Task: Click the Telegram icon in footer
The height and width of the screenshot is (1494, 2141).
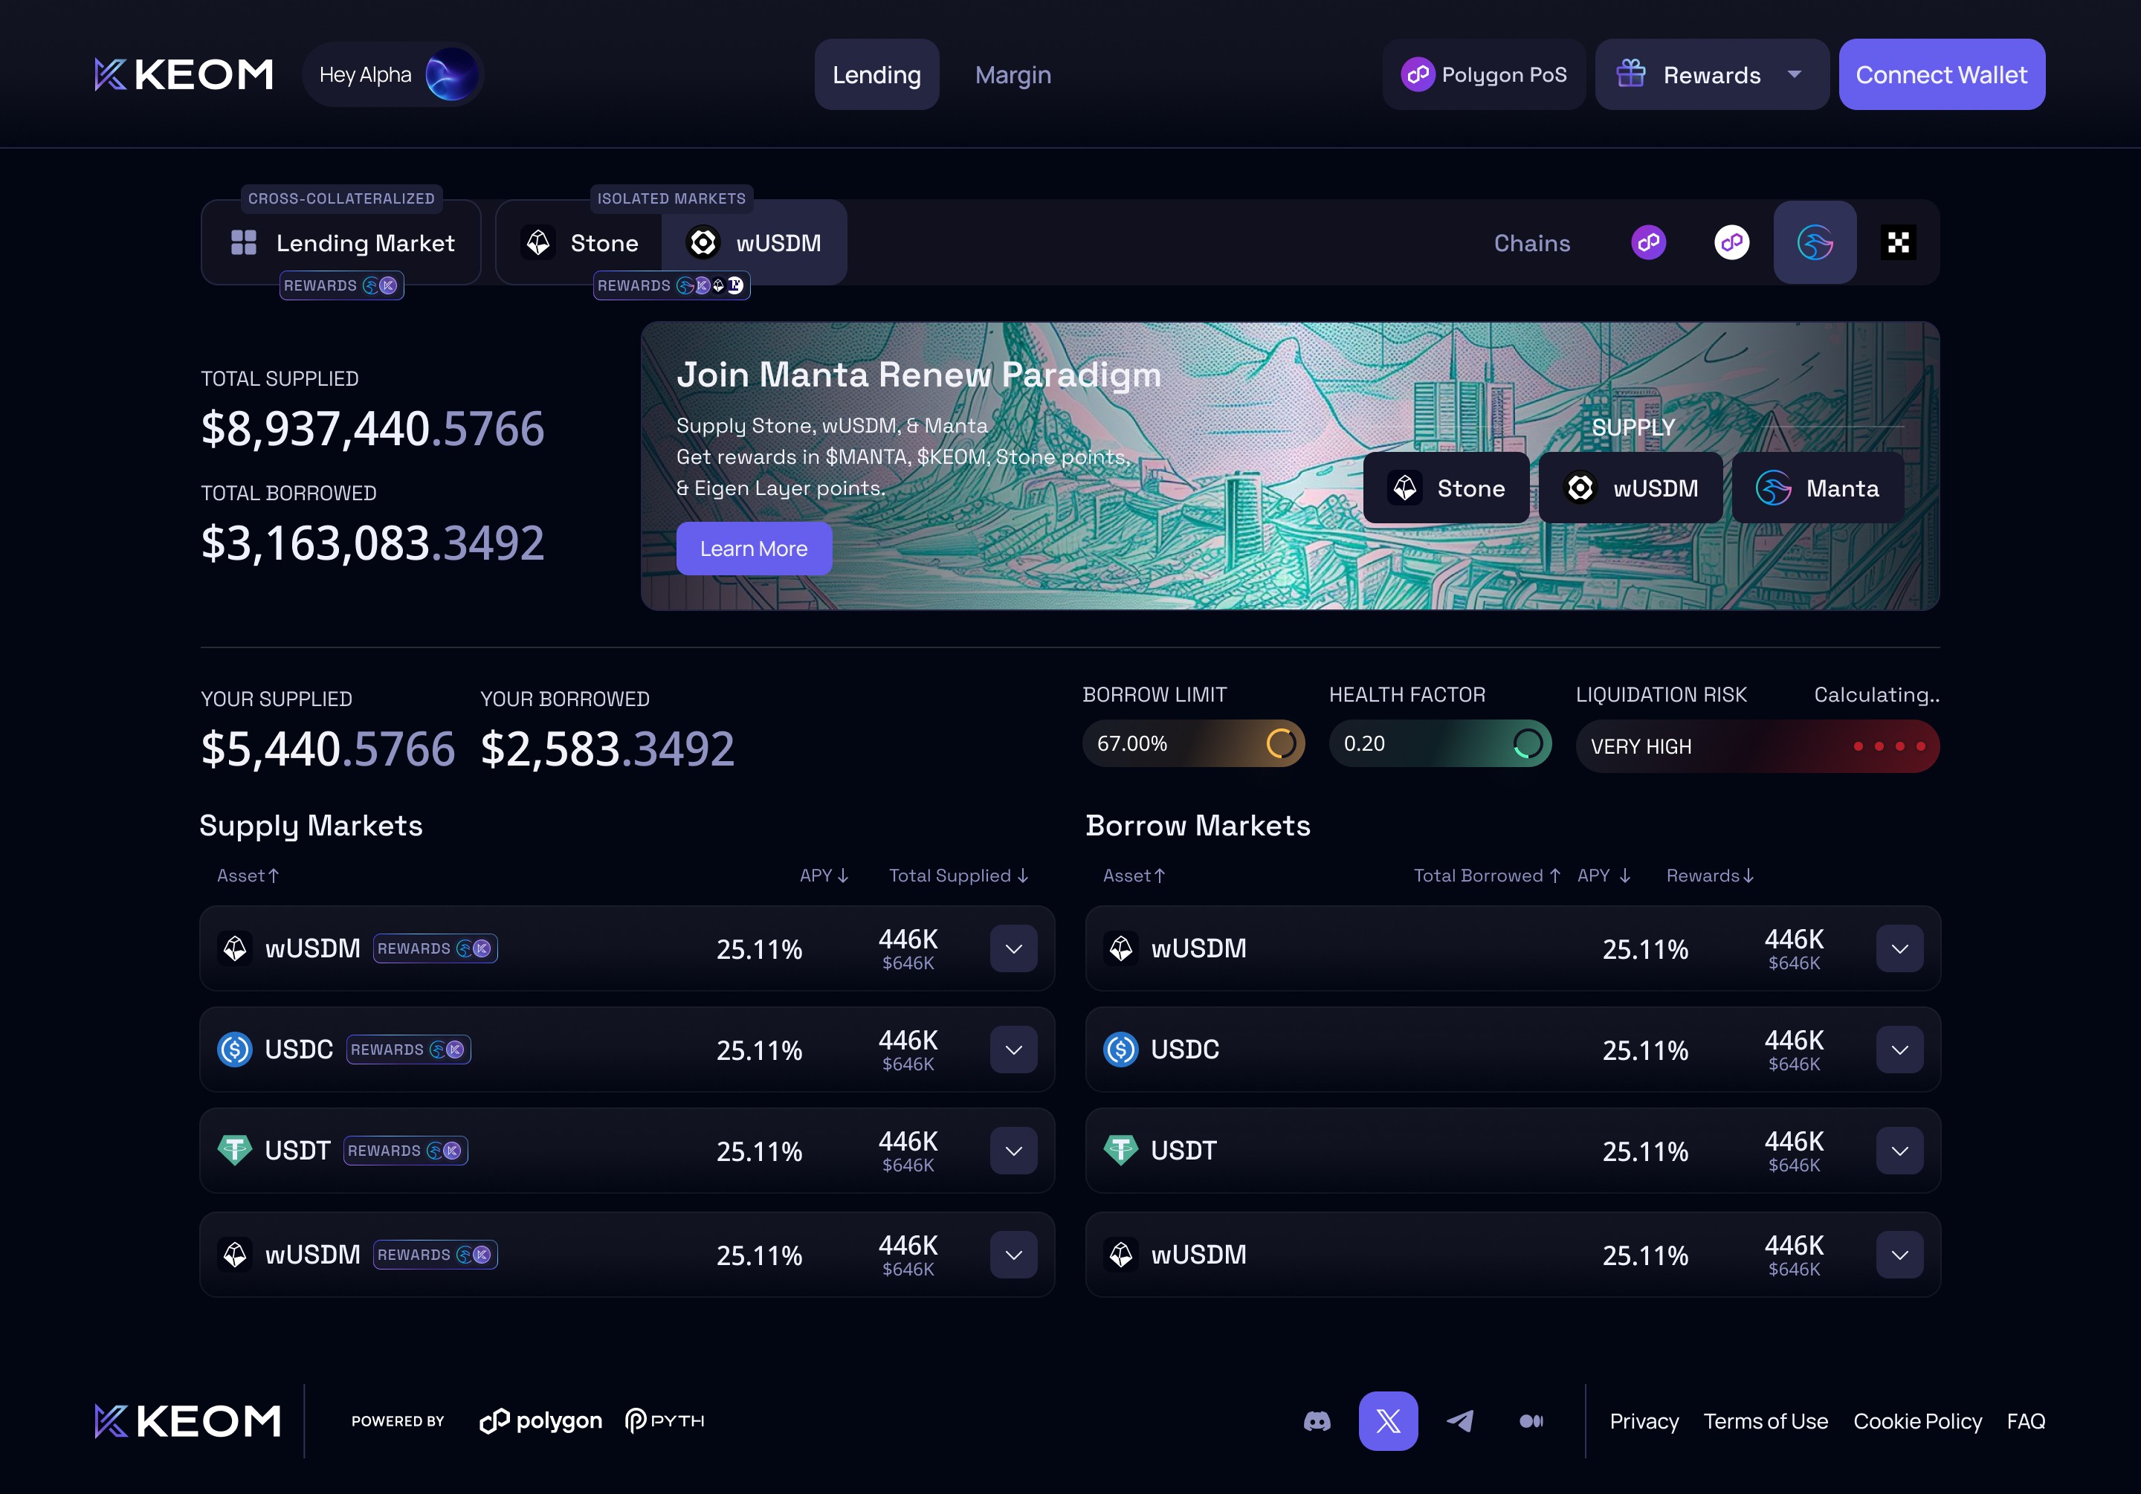Action: tap(1459, 1421)
